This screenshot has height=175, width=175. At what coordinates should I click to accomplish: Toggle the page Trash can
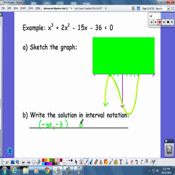point(169,150)
